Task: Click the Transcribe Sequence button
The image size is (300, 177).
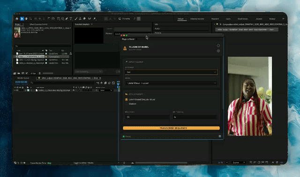Action: click(171, 128)
